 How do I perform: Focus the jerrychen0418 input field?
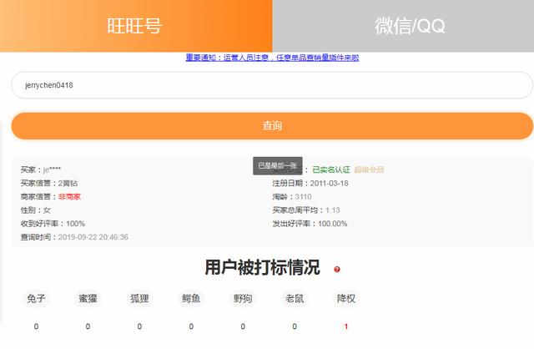(x=272, y=85)
